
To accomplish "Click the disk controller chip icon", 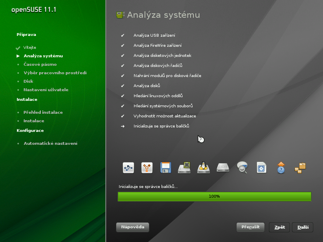I will click(185, 168).
